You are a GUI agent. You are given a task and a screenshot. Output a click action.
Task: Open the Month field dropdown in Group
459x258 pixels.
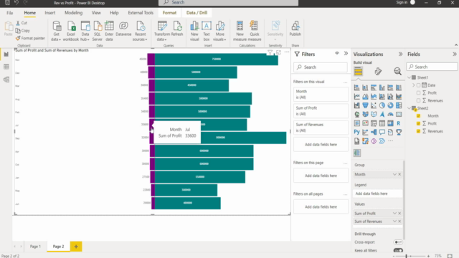click(394, 174)
